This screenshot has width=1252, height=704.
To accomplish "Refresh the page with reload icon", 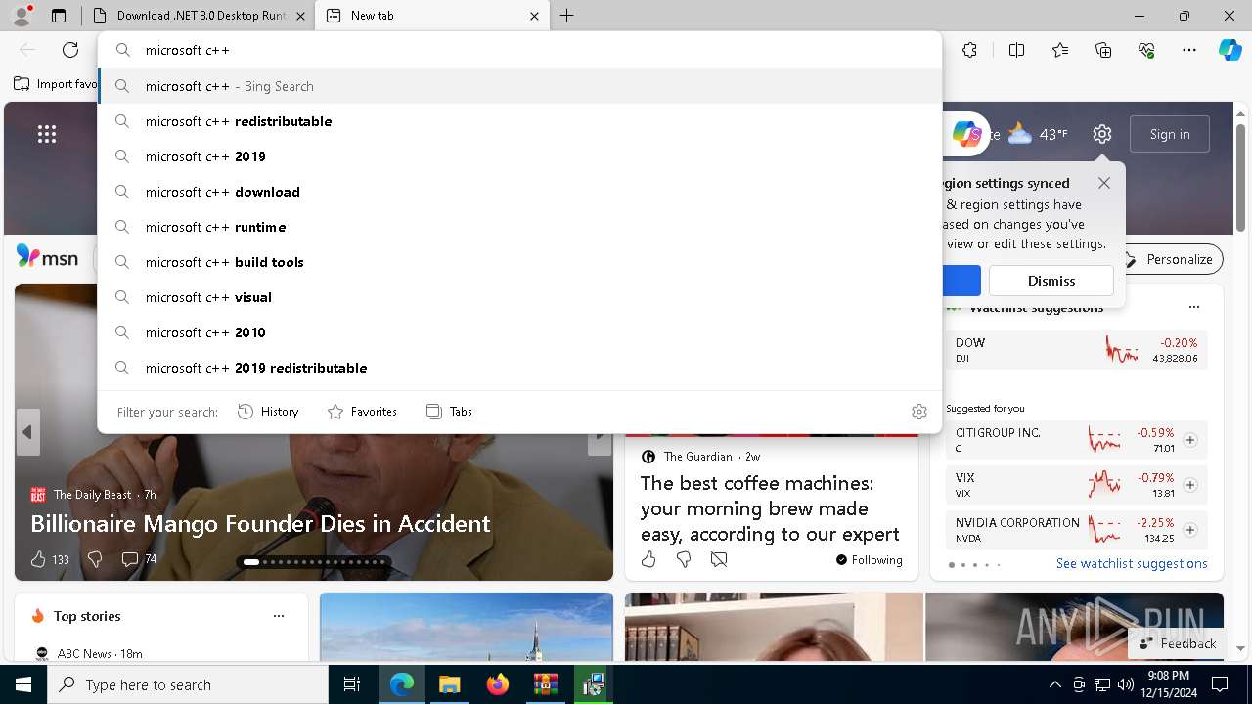I will click(x=70, y=50).
